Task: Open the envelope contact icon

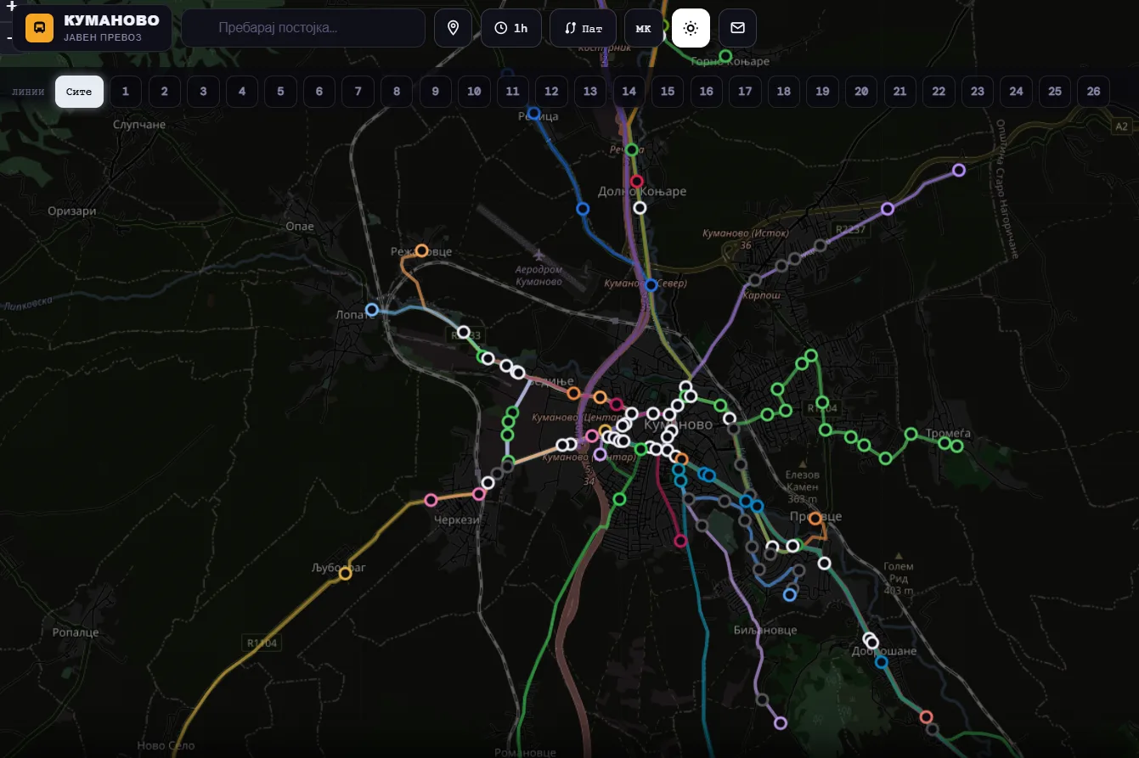Action: 737,28
